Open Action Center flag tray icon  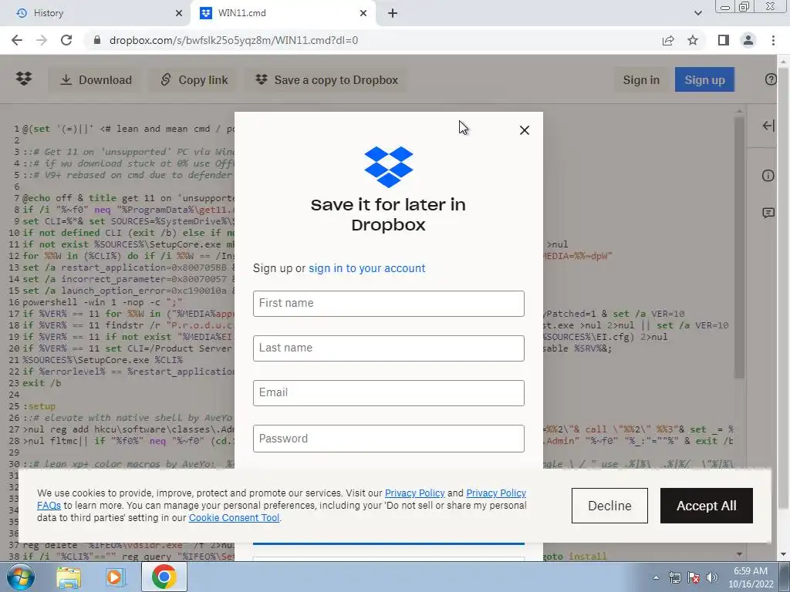pos(694,577)
